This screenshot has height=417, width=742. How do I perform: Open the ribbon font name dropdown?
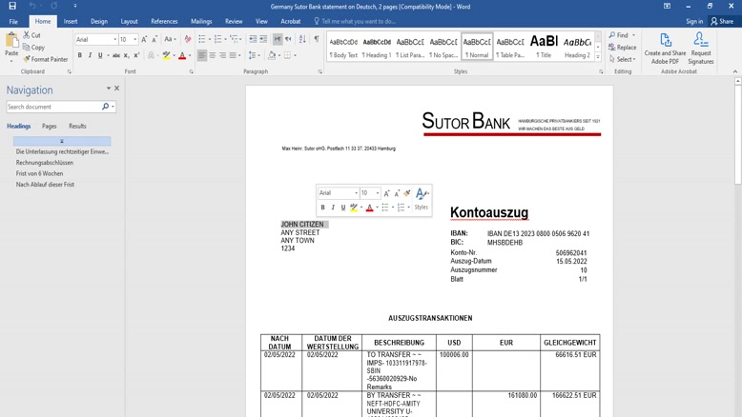pos(115,40)
